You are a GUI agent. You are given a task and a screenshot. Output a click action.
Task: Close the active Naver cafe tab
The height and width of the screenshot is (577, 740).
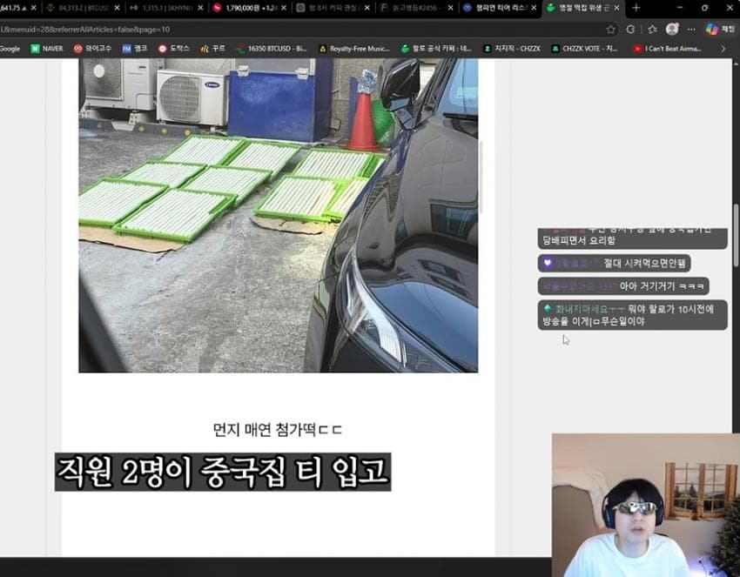coord(617,8)
